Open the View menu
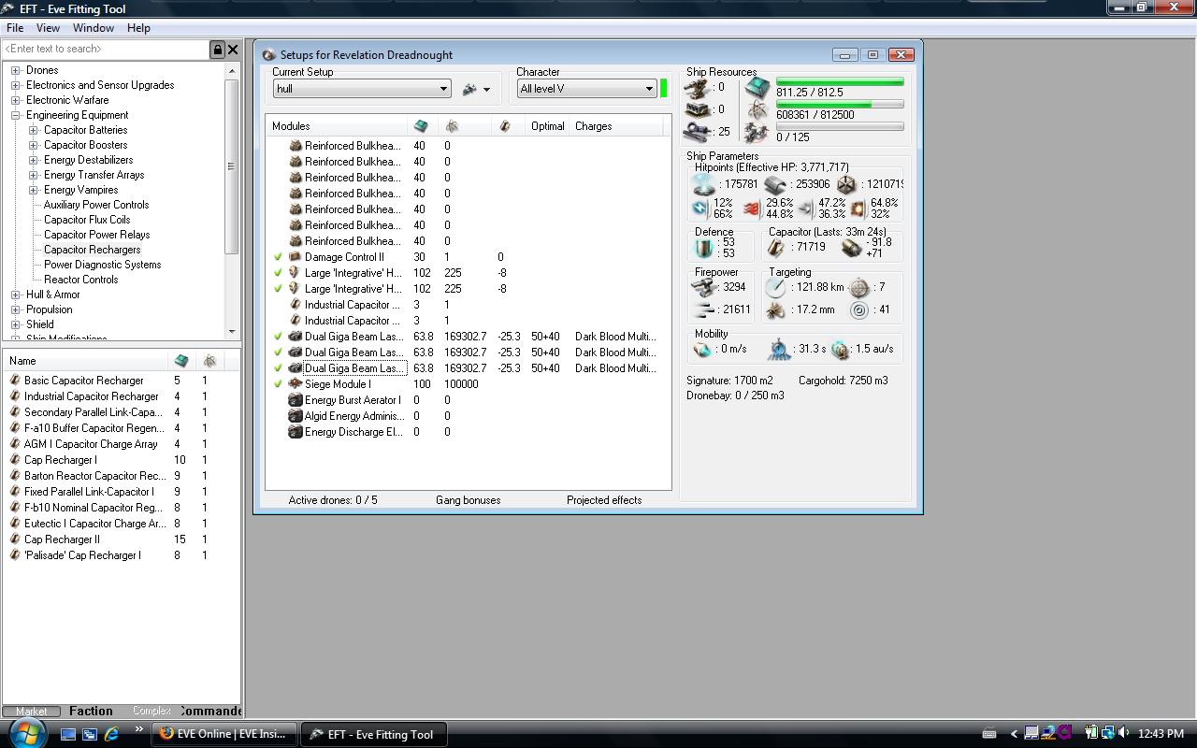This screenshot has width=1197, height=748. [48, 28]
